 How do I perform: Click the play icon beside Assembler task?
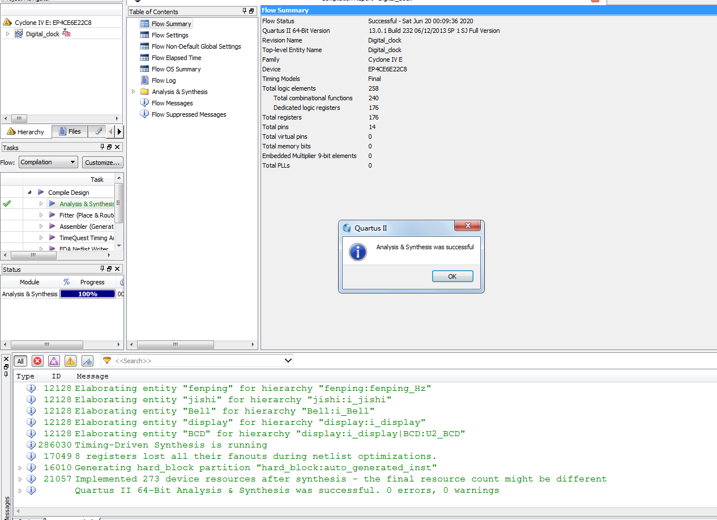pyautogui.click(x=52, y=227)
